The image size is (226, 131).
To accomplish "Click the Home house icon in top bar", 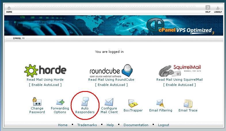I will click(x=9, y=8).
